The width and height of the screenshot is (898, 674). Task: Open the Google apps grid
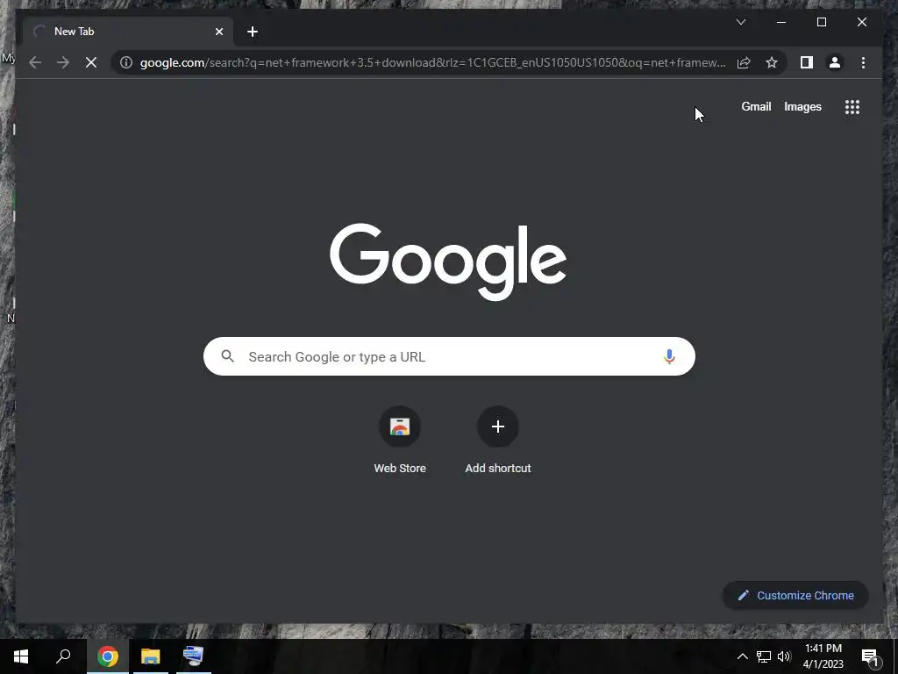tap(852, 106)
